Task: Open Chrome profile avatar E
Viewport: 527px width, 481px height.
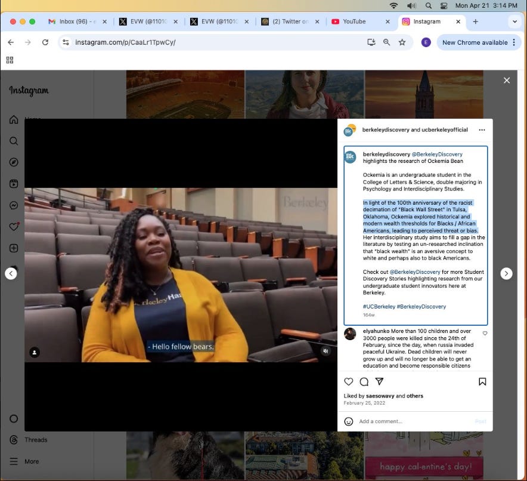Action: pyautogui.click(x=426, y=42)
